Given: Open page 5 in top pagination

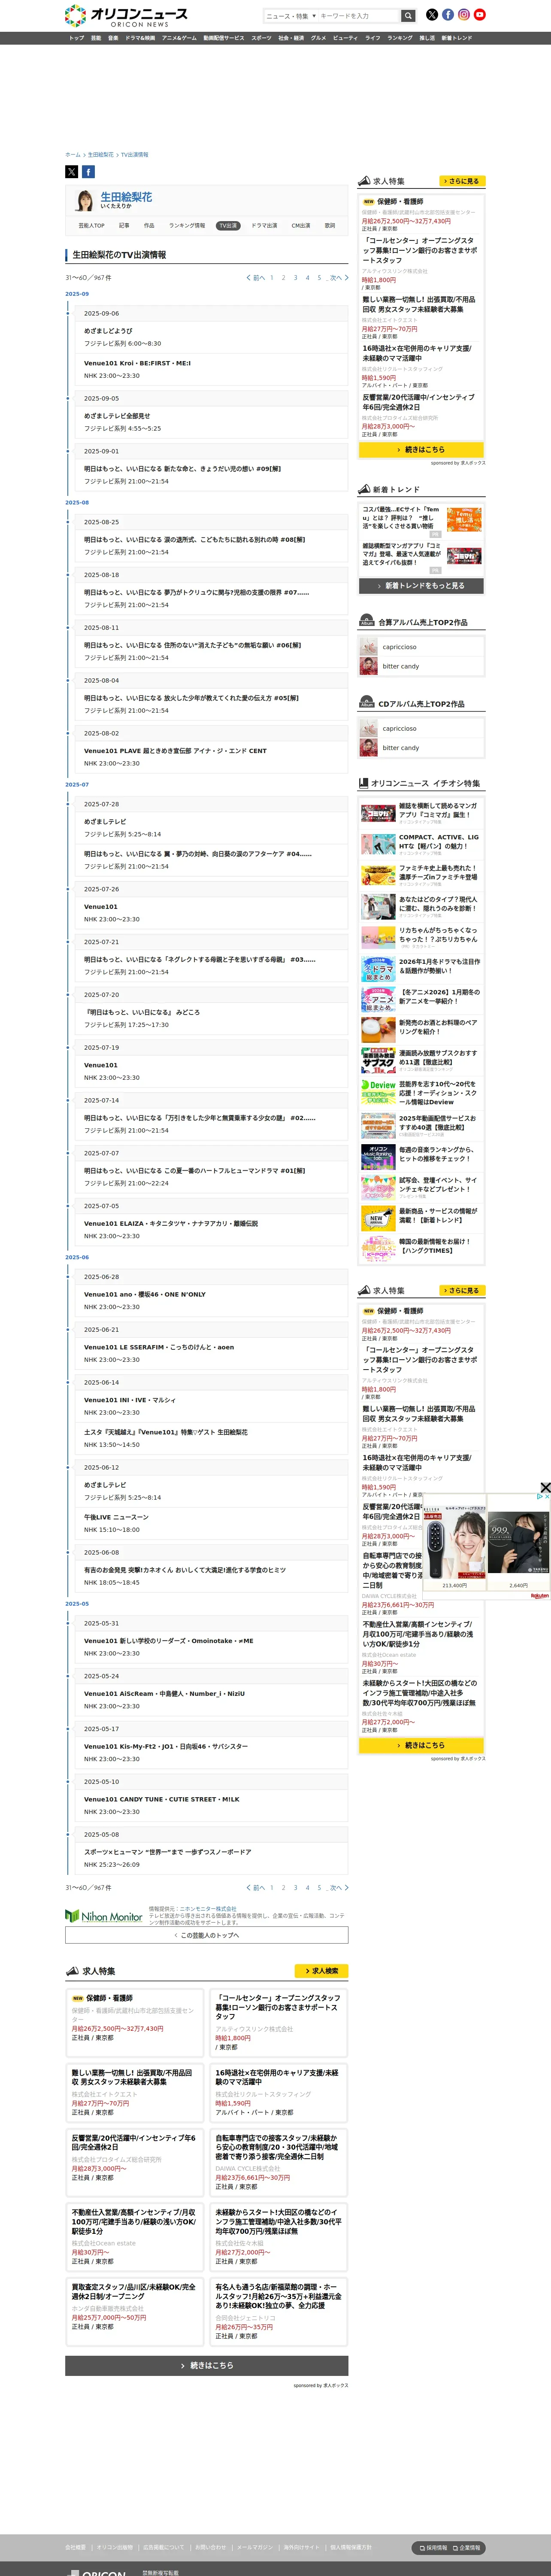Looking at the screenshot, I should tap(319, 278).
